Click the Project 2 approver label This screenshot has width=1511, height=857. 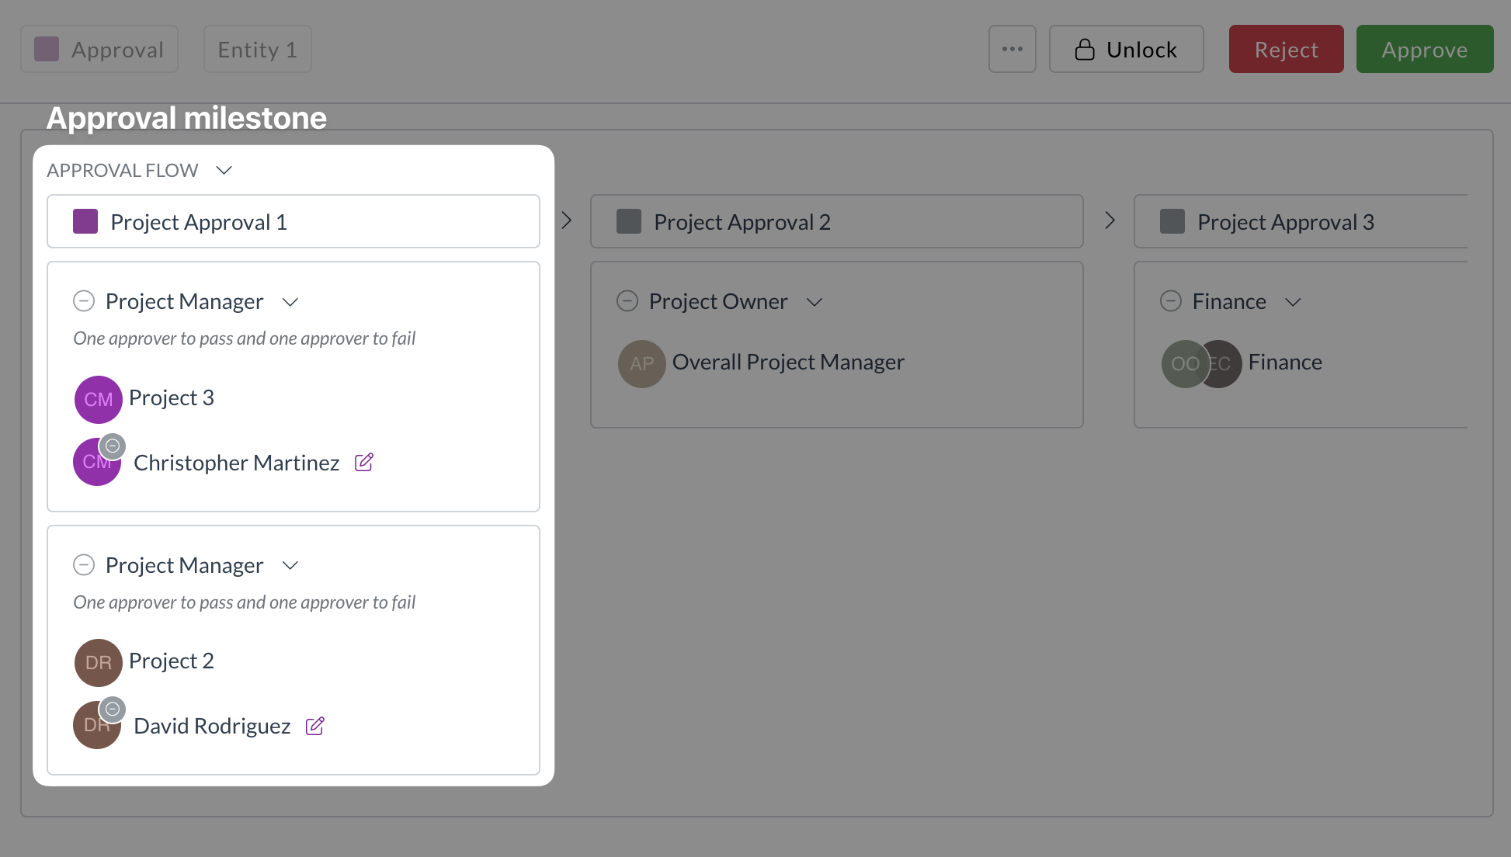(172, 661)
